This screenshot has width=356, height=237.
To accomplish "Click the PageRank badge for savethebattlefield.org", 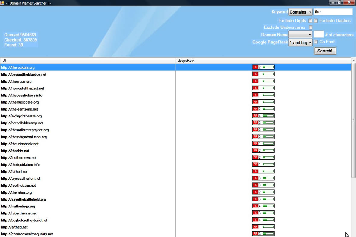I will 263,199.
